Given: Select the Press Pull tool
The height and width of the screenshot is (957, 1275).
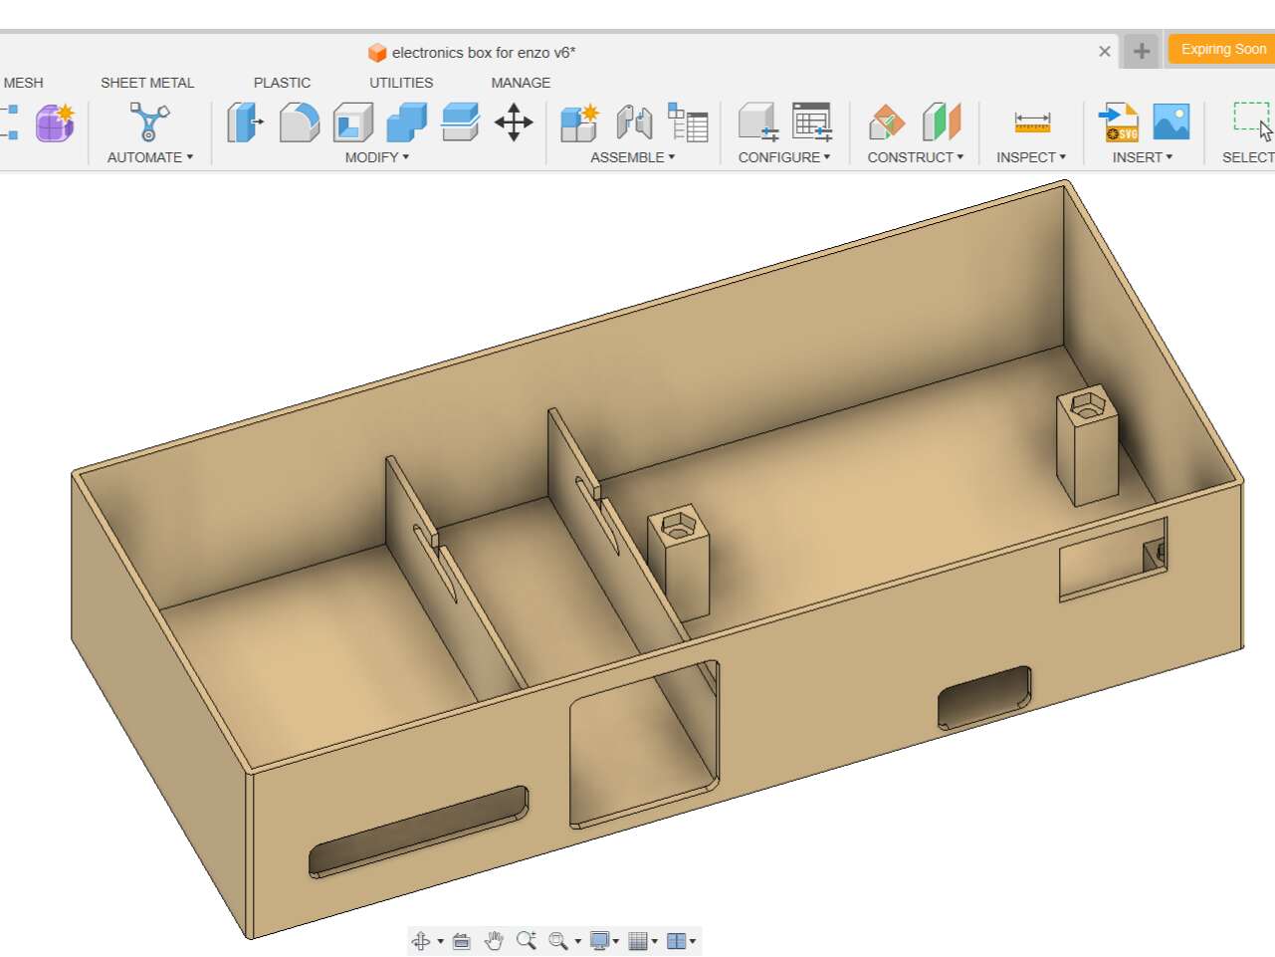Looking at the screenshot, I should tap(245, 122).
